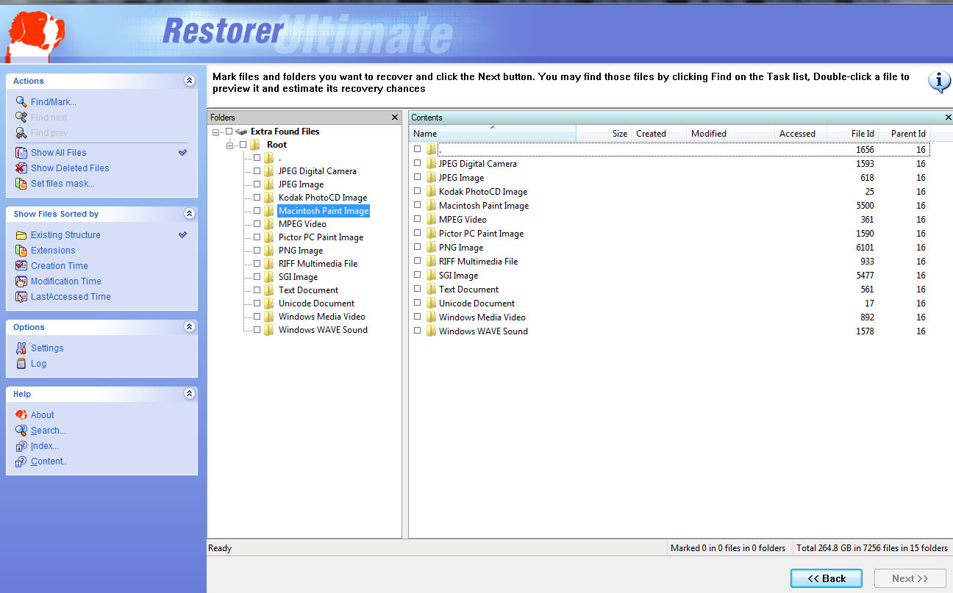Collapse the Root tree node
This screenshot has height=593, width=953.
(x=230, y=145)
